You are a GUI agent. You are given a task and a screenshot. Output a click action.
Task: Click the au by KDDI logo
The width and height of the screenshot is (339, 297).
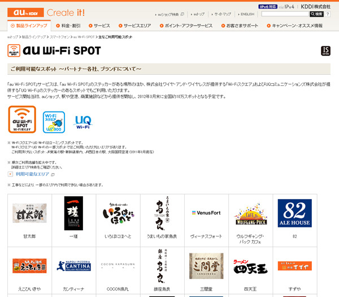click(x=25, y=12)
